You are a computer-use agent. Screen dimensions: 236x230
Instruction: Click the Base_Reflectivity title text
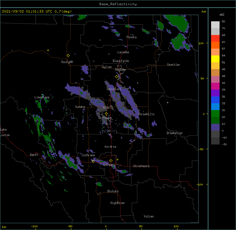click(x=118, y=4)
